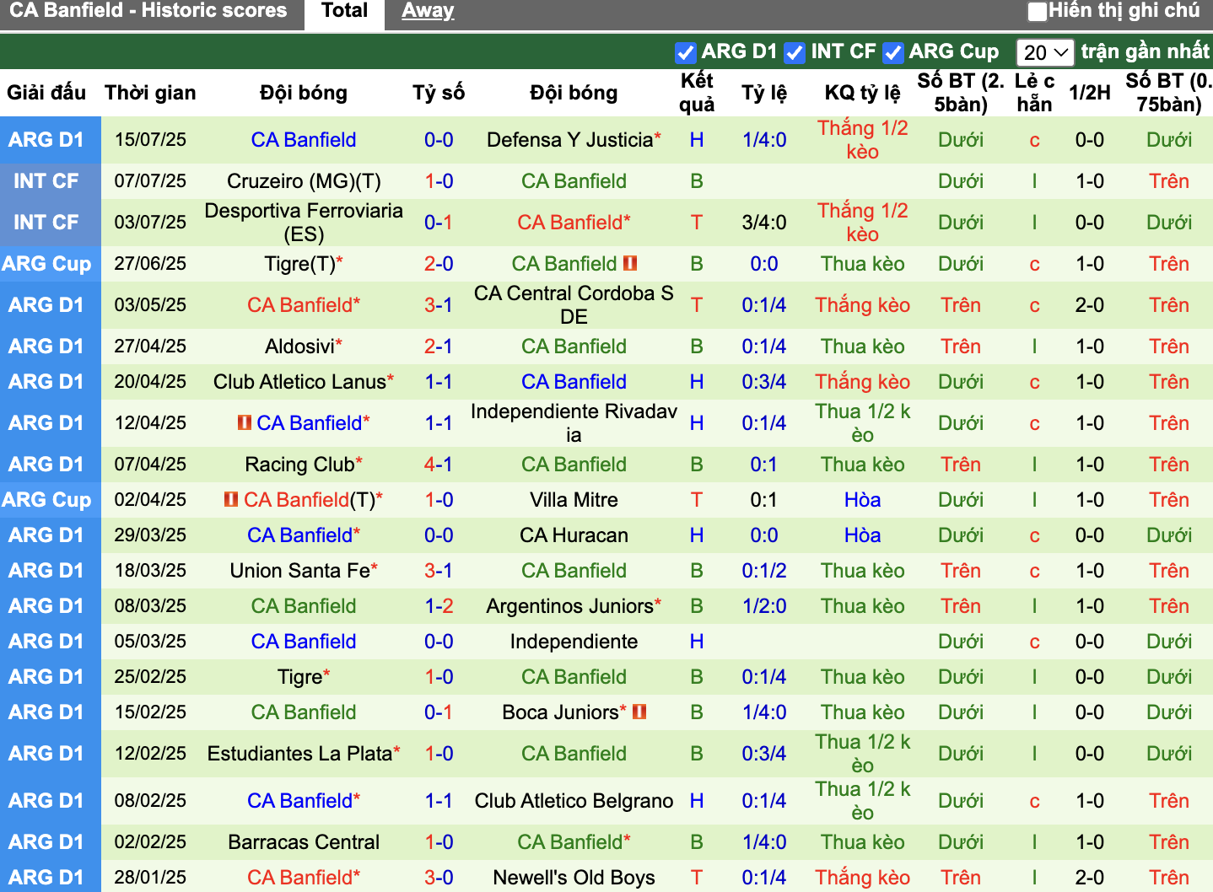Toggle the Hiển thị ghi chú checkbox
1213x892 pixels.
click(x=1037, y=12)
